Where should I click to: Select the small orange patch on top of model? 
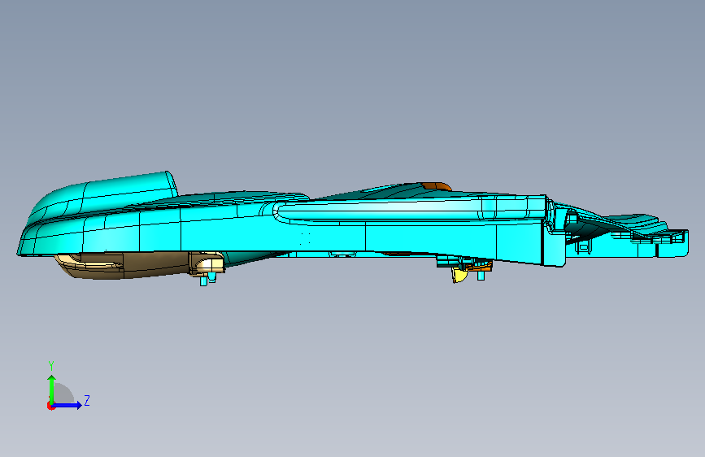(435, 186)
